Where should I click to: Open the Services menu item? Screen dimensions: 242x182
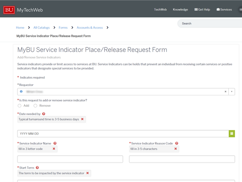[x=224, y=9]
